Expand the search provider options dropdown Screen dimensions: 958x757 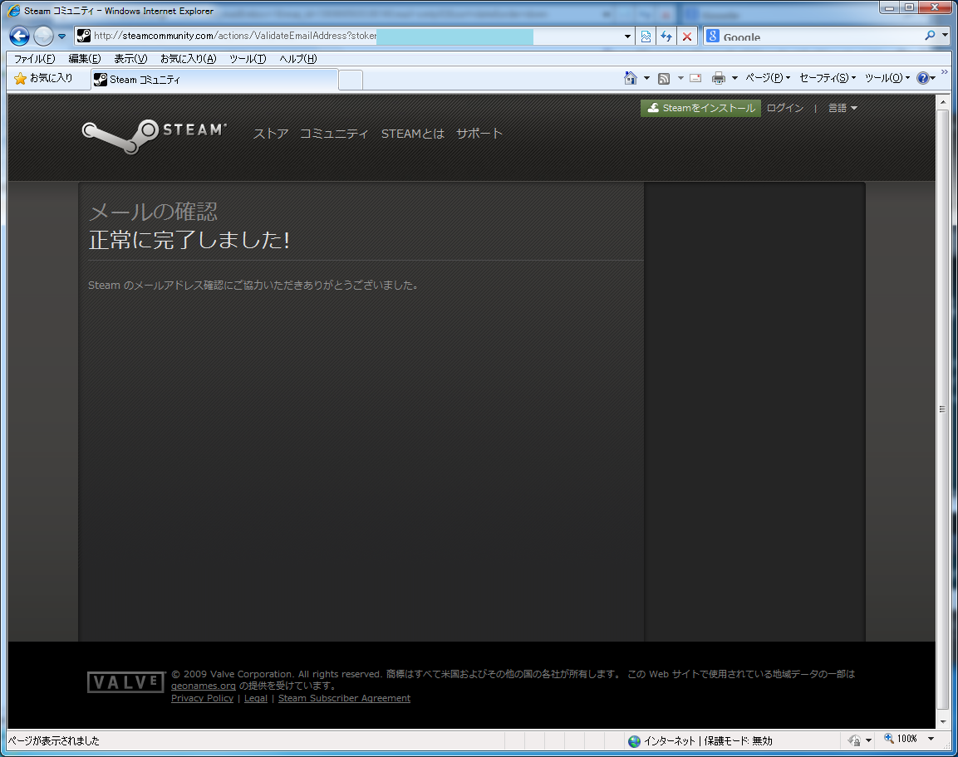coord(945,36)
